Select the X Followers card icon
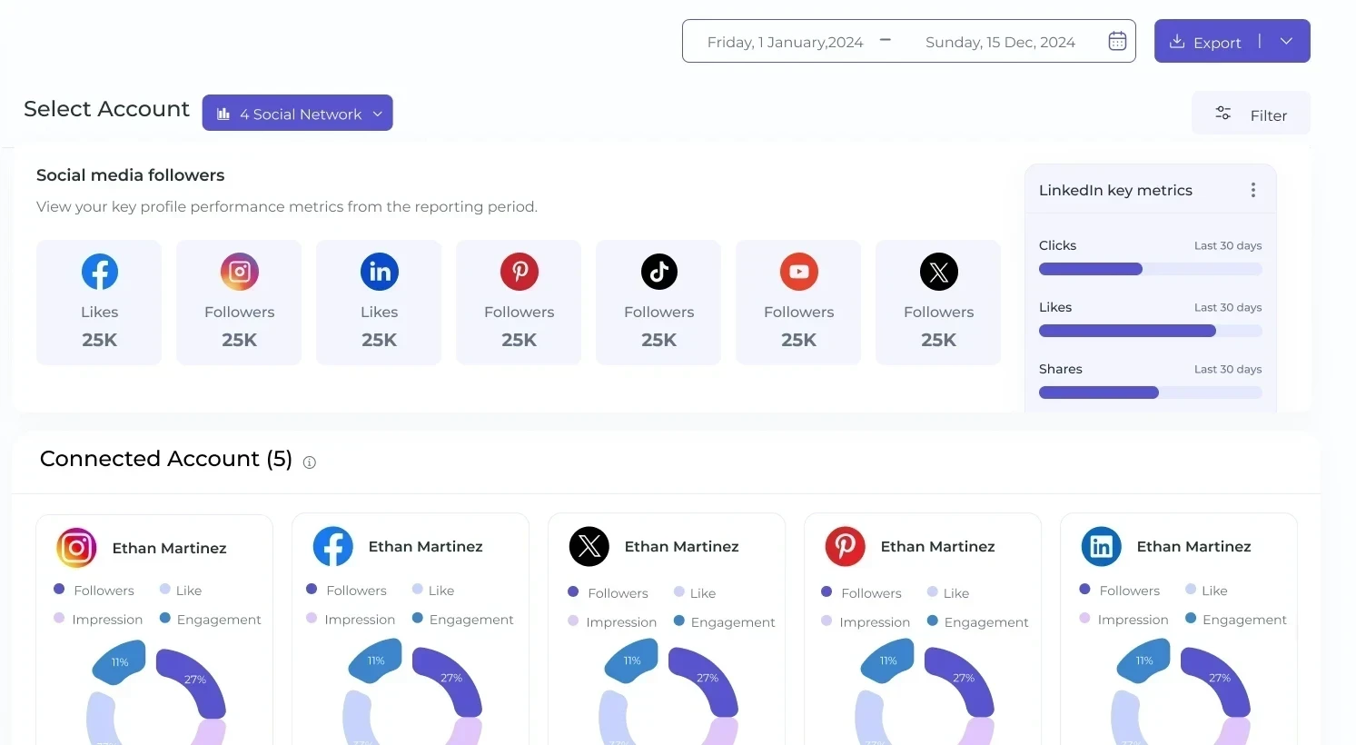Viewport: 1356px width, 745px height. point(939,272)
